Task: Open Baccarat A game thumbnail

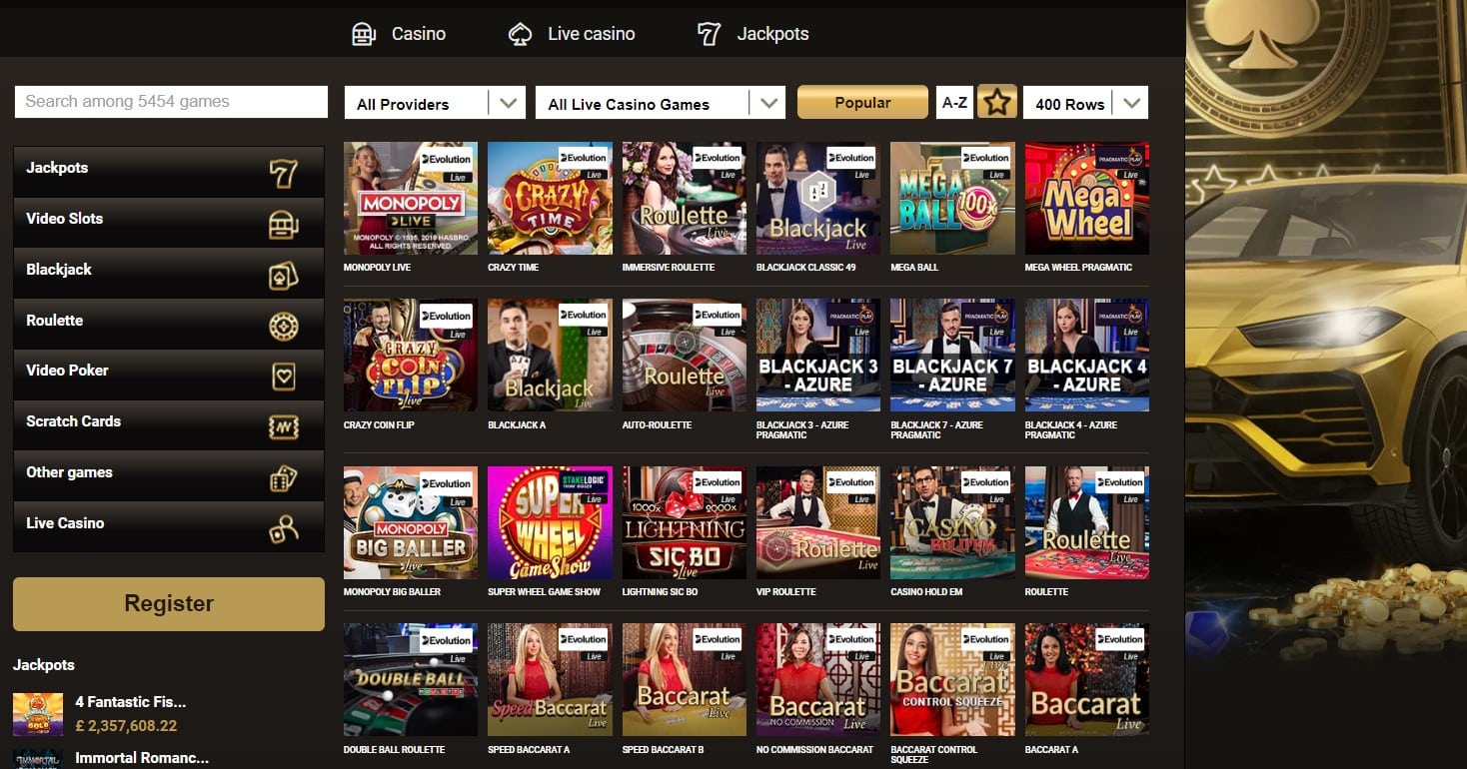Action: [x=1087, y=679]
